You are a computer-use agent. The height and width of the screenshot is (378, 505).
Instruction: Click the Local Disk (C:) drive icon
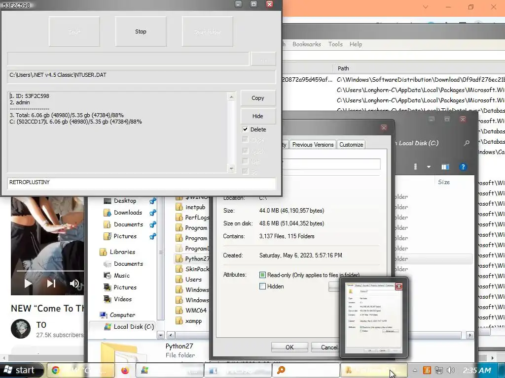click(107, 327)
